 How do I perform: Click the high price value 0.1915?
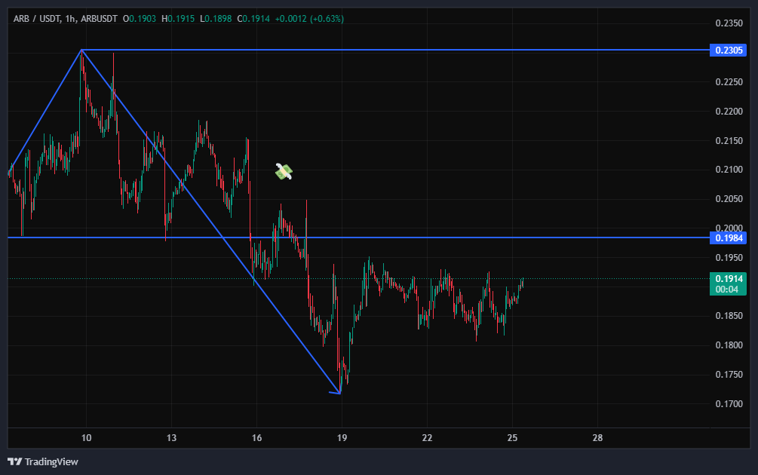coord(182,18)
